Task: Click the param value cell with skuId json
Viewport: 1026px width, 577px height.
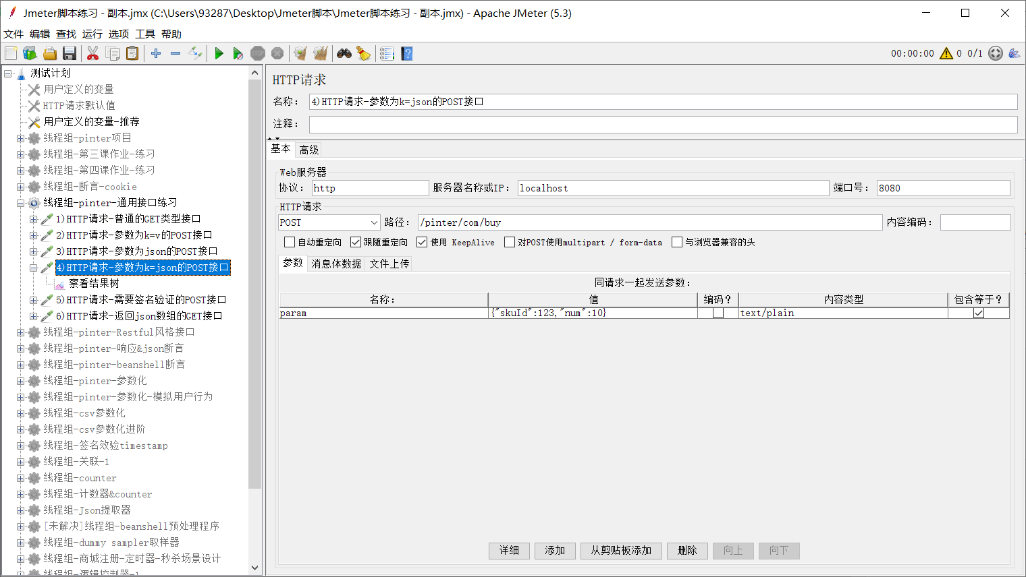Action: pos(593,313)
